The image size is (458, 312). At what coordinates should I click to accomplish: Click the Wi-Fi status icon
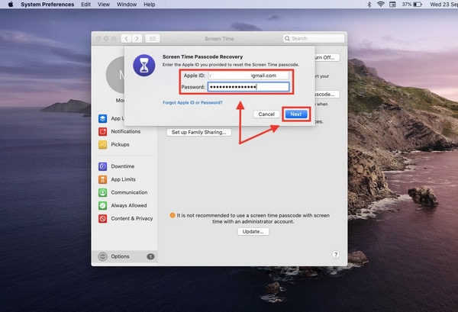(x=380, y=5)
